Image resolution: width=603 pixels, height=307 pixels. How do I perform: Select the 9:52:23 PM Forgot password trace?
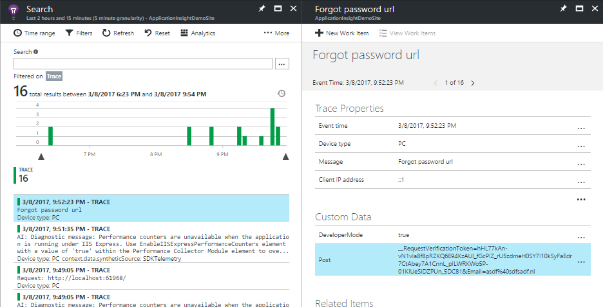[151, 207]
